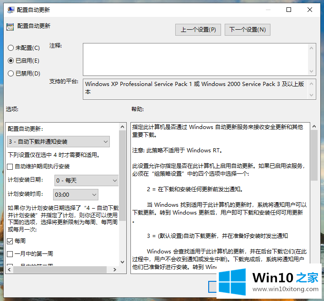Close the 配置自动更新 window
This screenshot has height=301, width=324.
point(309,10)
